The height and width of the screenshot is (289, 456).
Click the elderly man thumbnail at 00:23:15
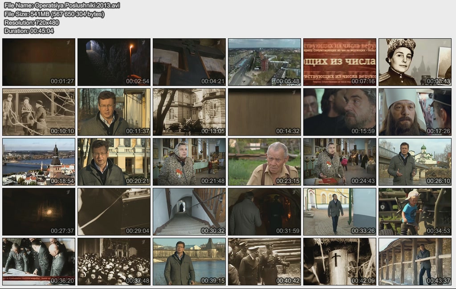point(265,162)
